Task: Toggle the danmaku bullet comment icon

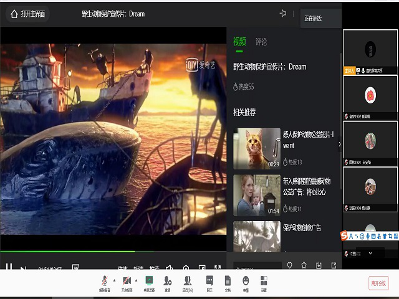Action: (x=75, y=267)
